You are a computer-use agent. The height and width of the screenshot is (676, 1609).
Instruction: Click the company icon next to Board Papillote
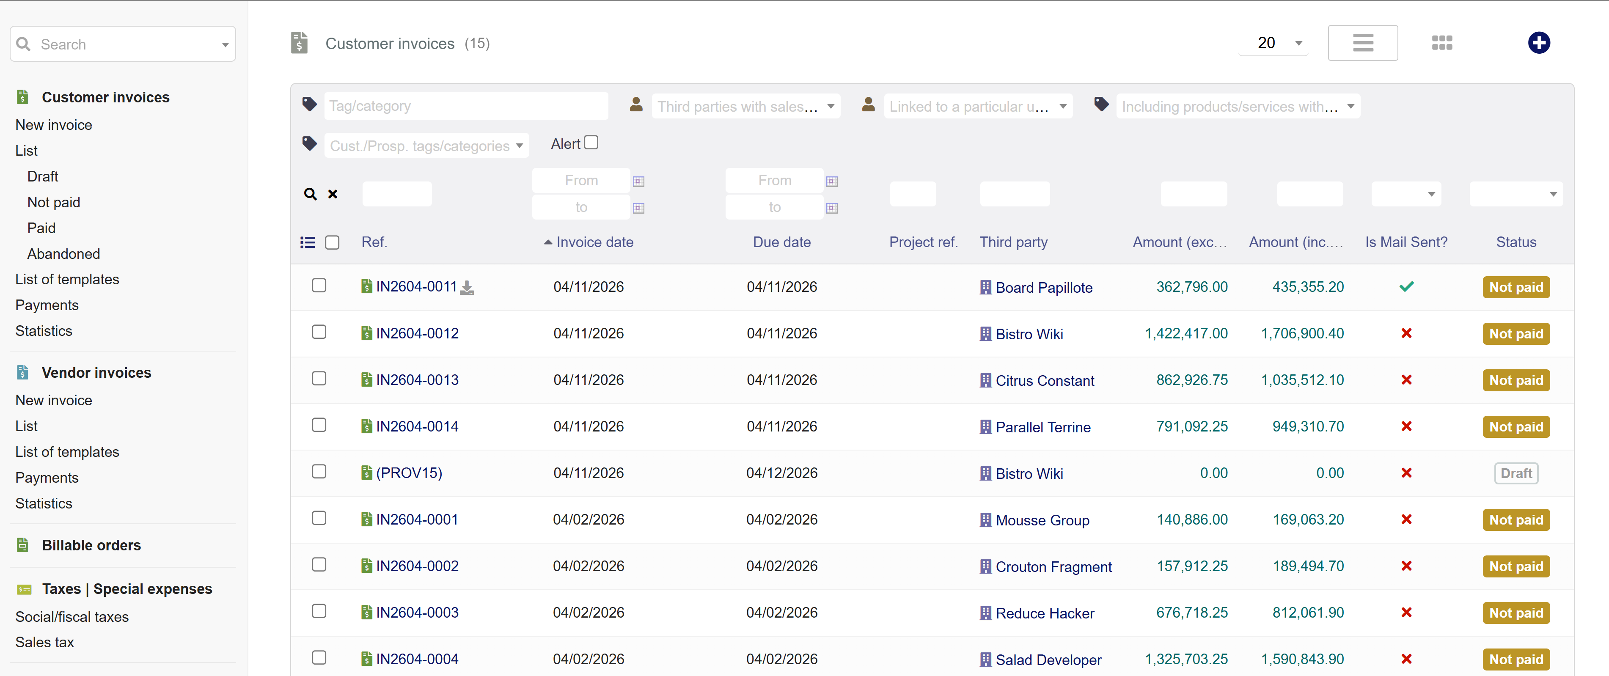pos(985,287)
